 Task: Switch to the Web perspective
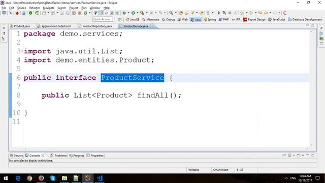coord(183,19)
